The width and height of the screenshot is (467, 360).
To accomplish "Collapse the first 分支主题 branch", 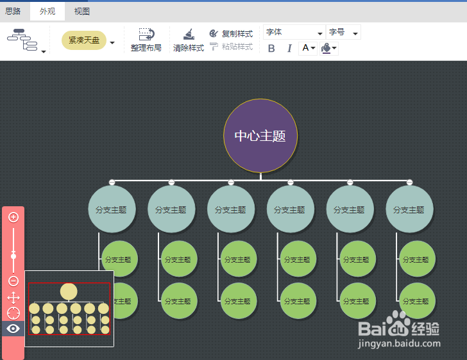I will pyautogui.click(x=112, y=182).
